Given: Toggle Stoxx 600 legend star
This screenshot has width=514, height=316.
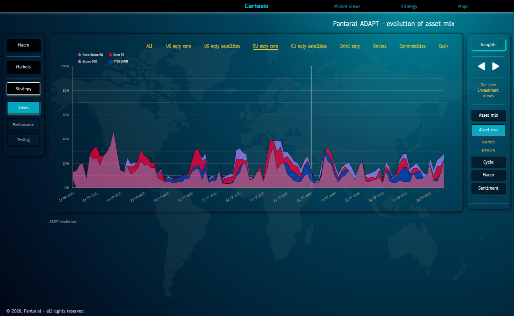Looking at the screenshot, I should click(x=79, y=61).
